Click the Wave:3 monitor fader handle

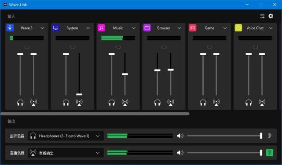(x=20, y=54)
